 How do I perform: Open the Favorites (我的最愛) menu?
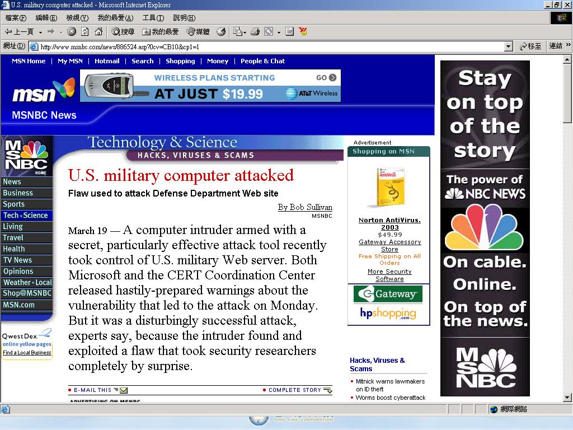pyautogui.click(x=115, y=17)
